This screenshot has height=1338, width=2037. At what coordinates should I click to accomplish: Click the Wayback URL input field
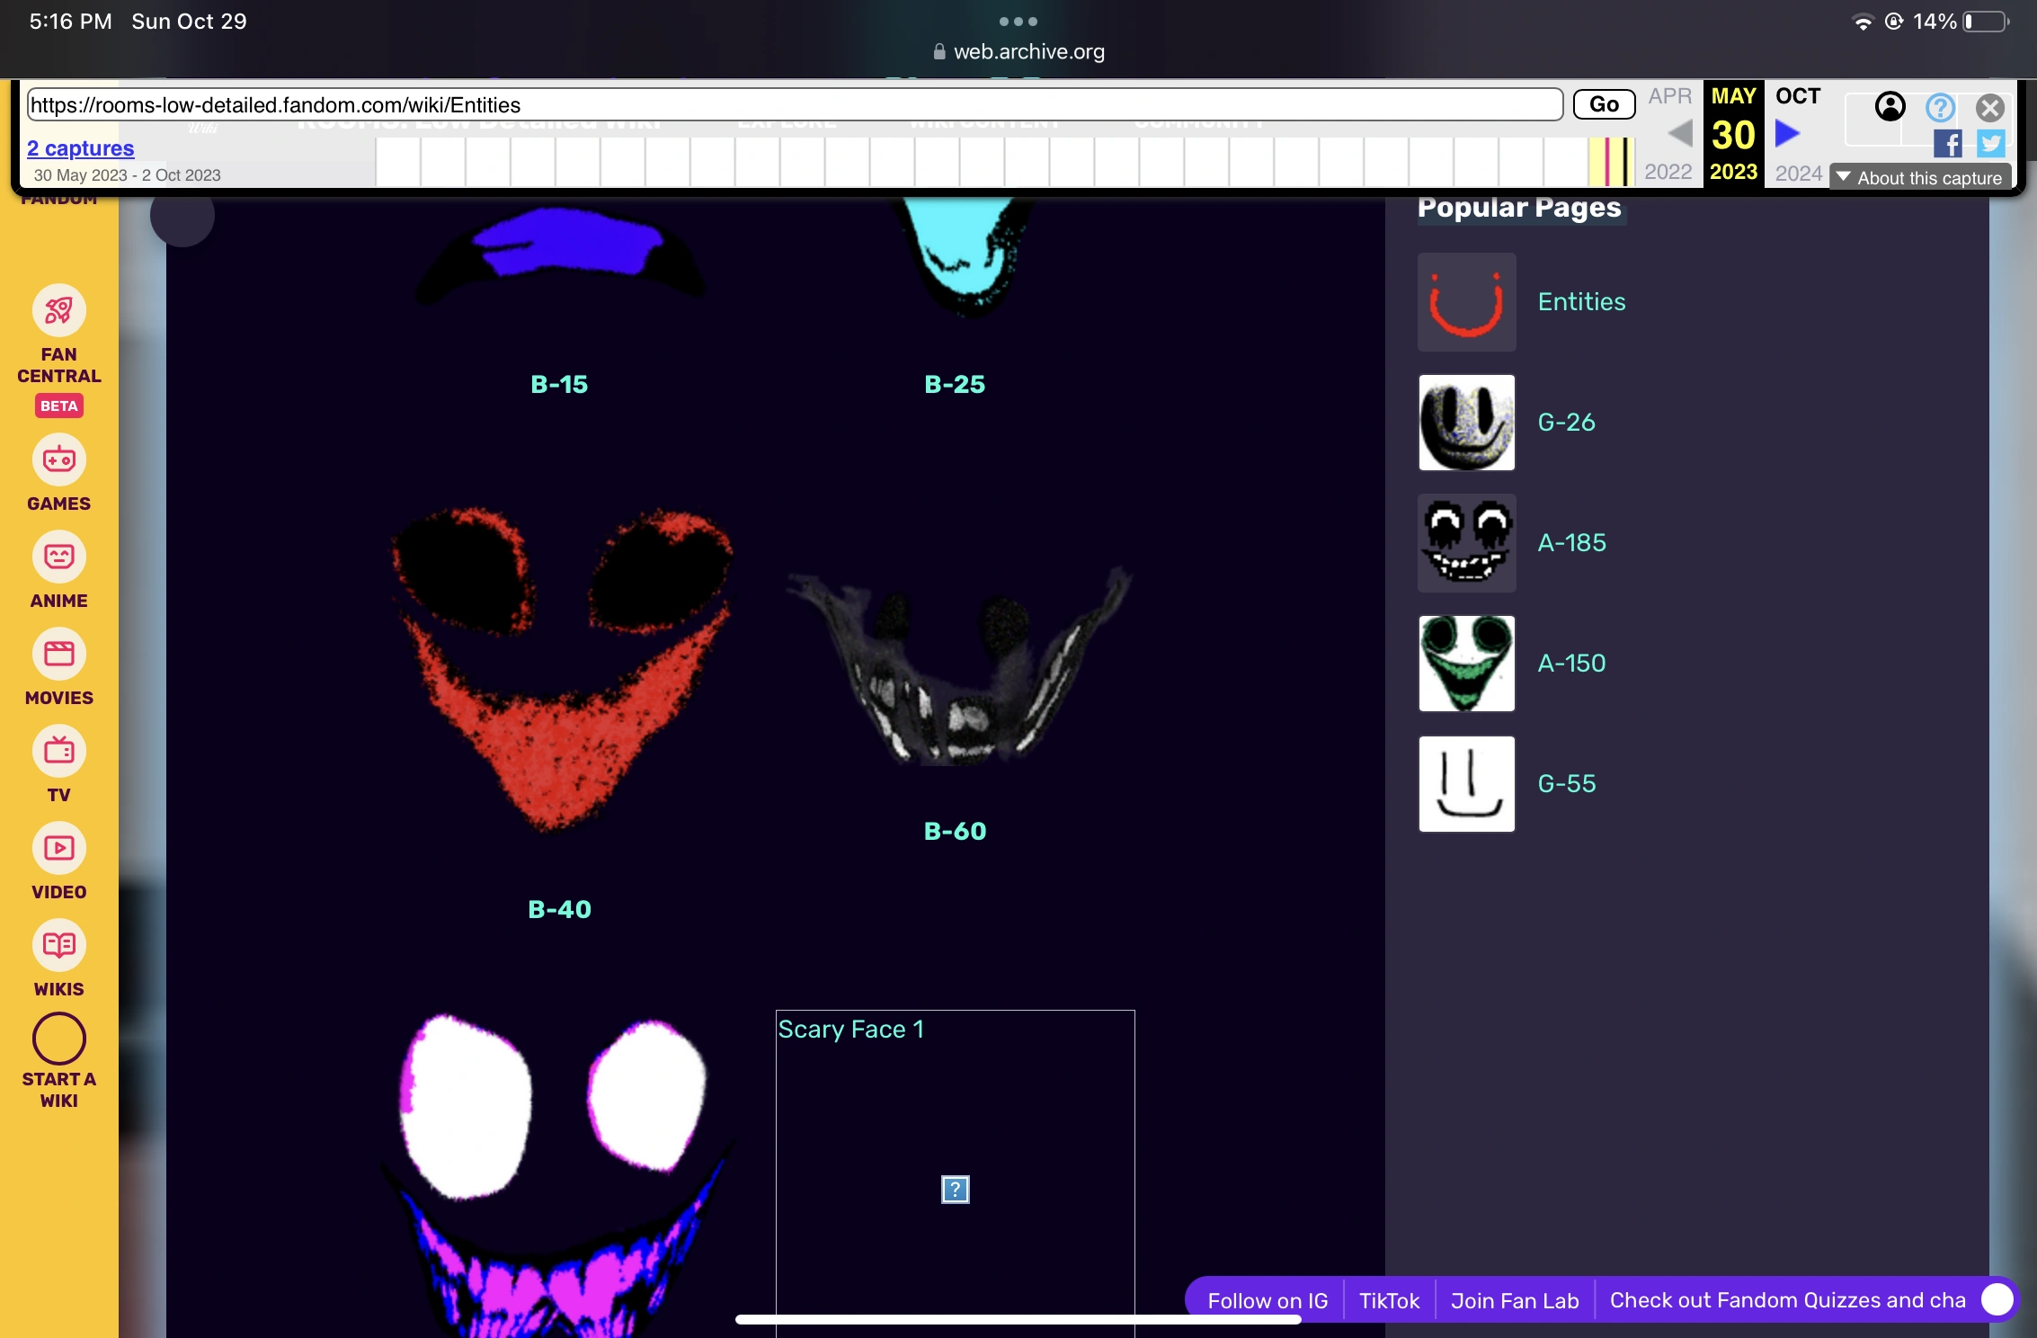(x=795, y=105)
